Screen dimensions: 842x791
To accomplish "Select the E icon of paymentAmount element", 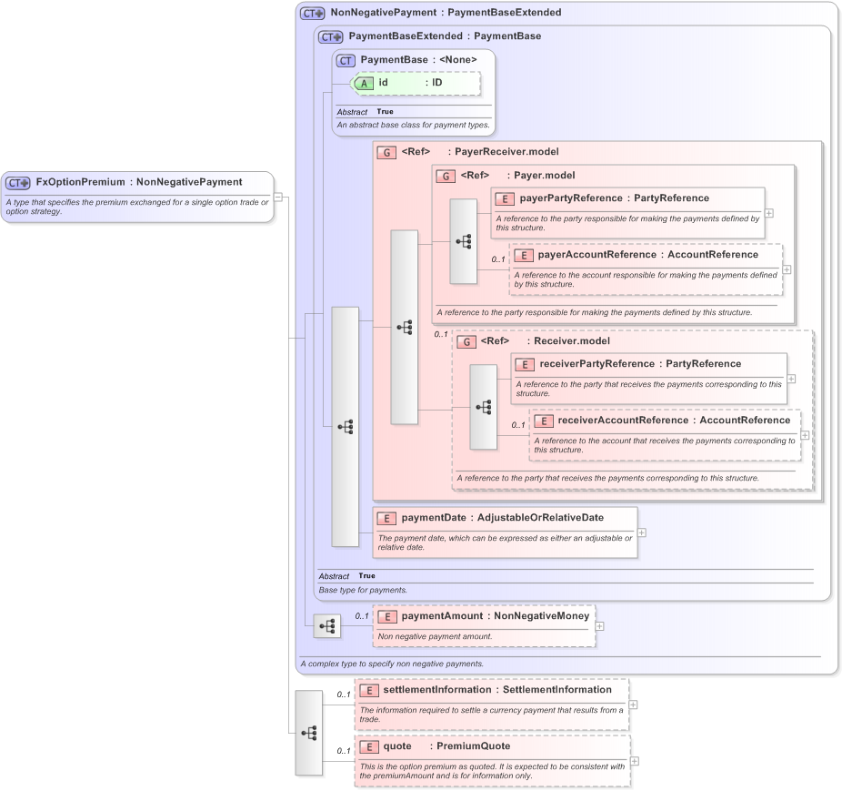I will coord(386,616).
